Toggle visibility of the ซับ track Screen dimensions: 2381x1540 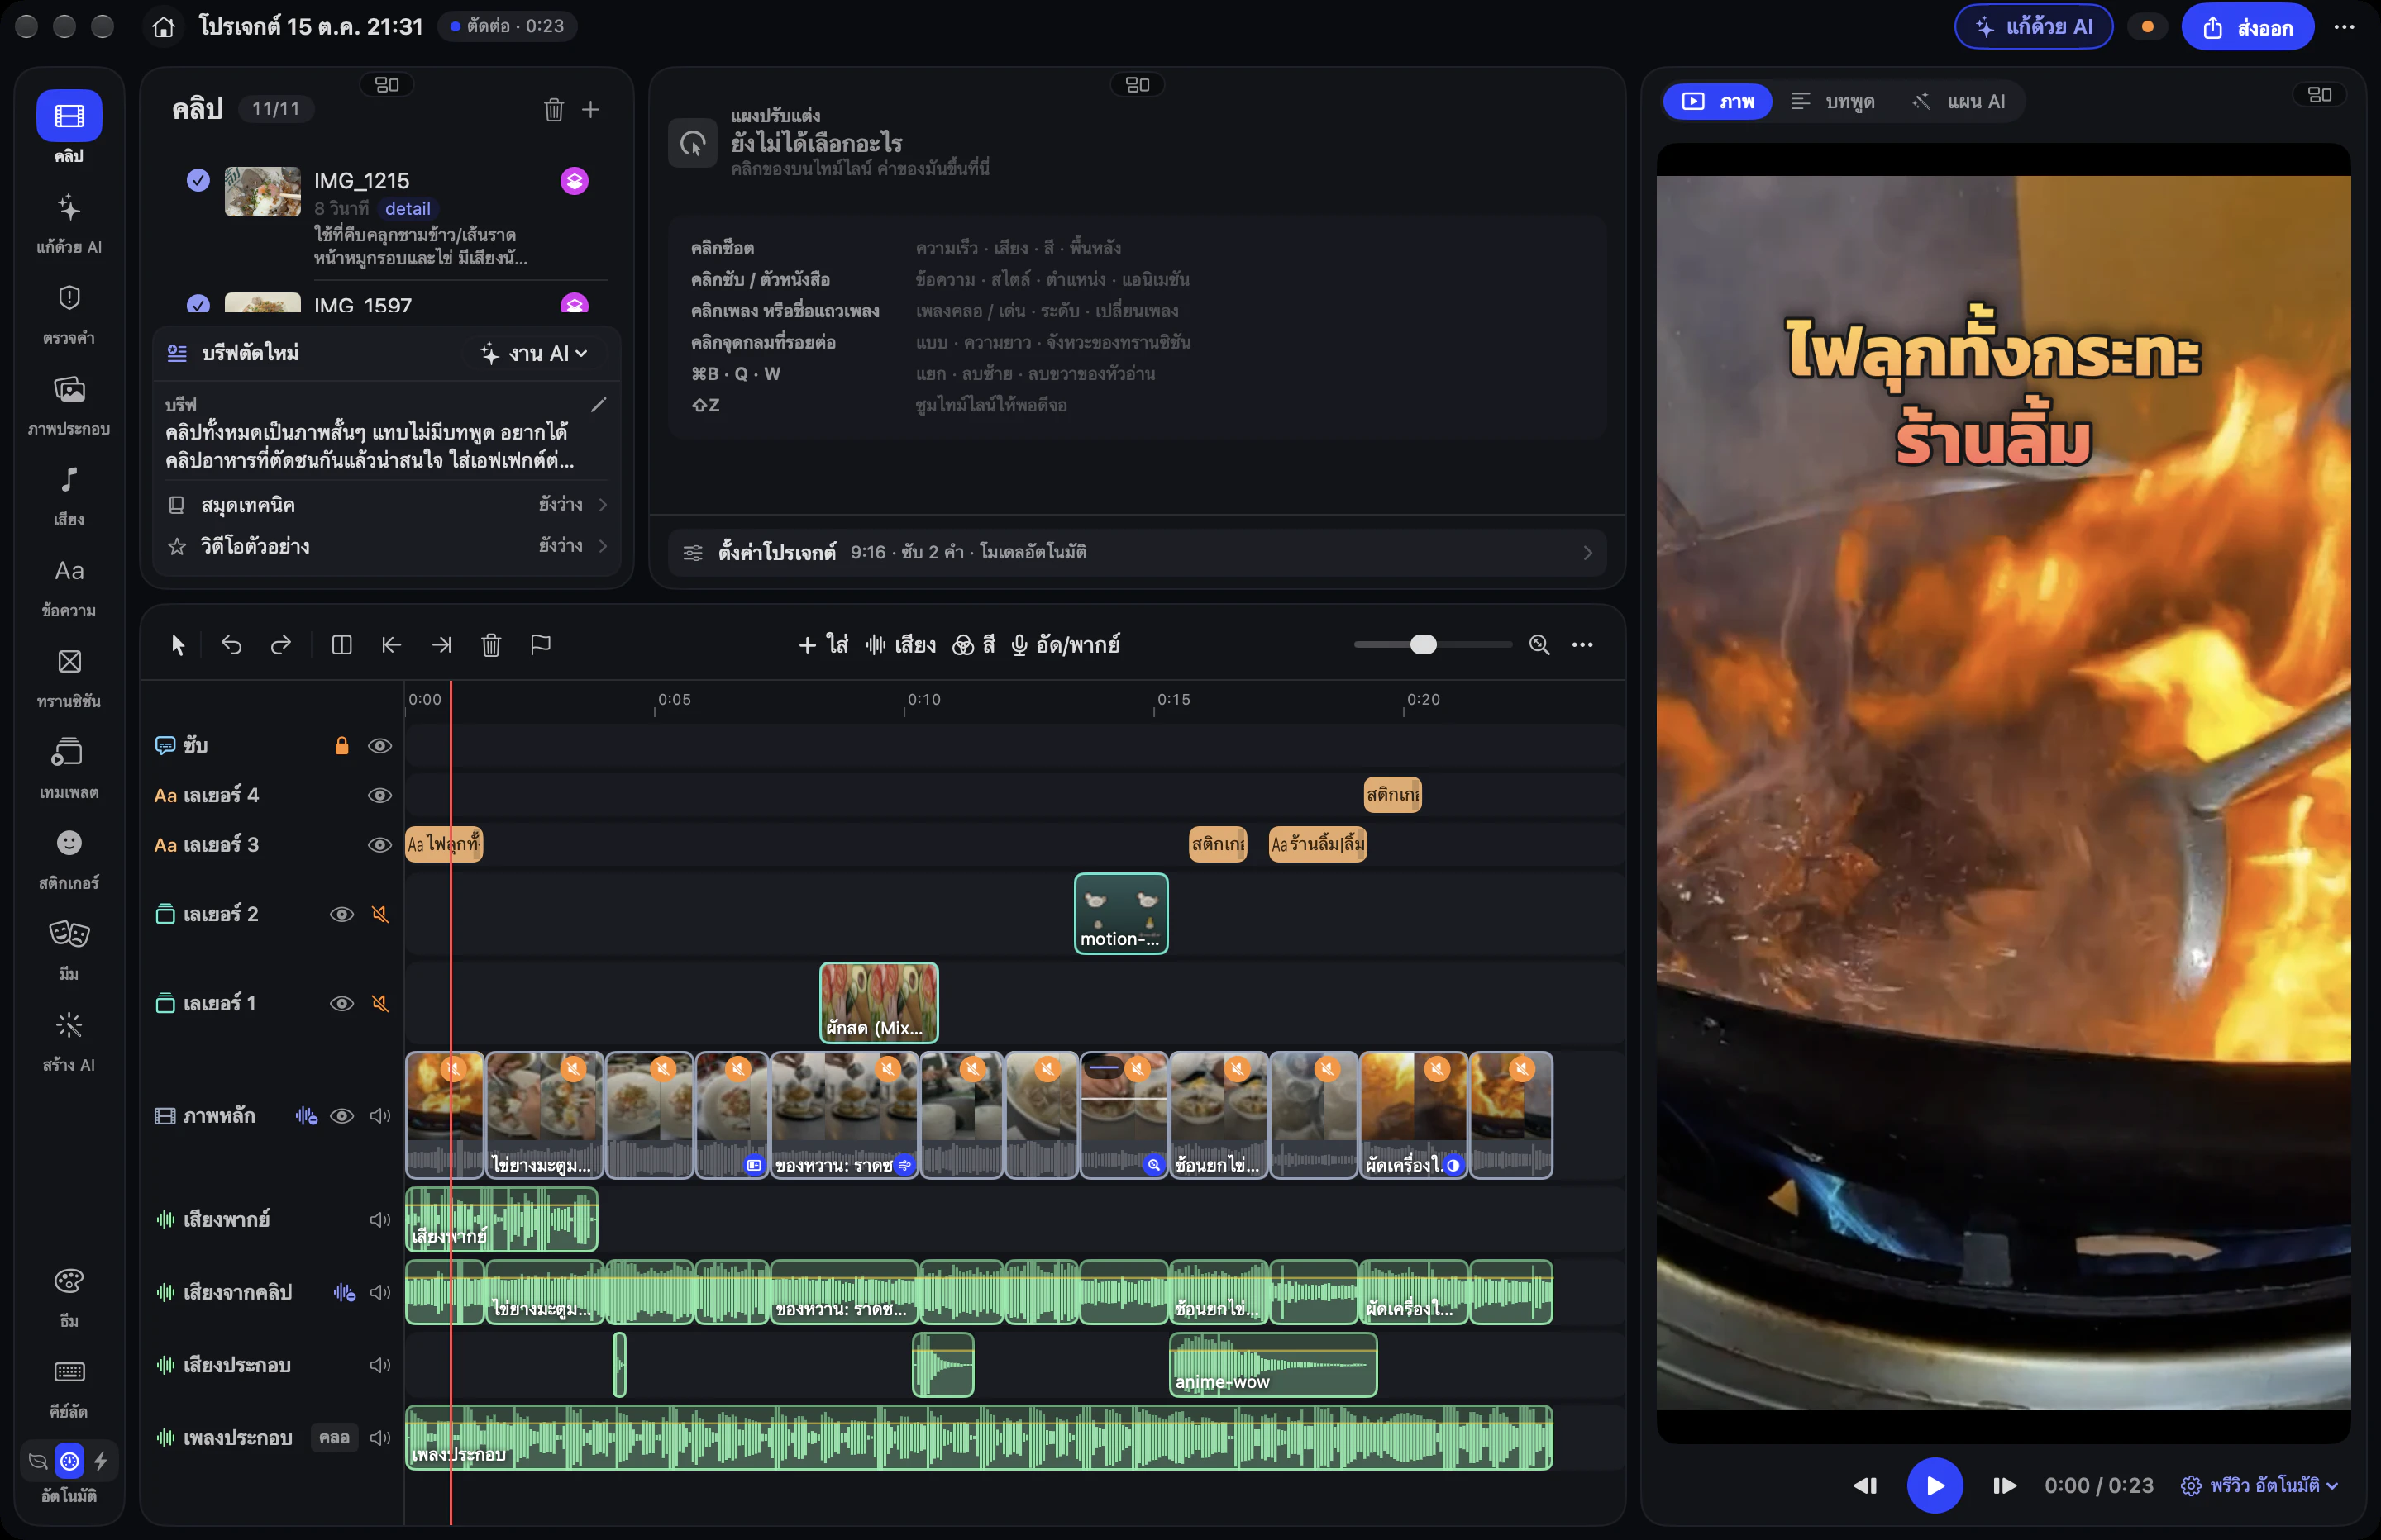379,746
